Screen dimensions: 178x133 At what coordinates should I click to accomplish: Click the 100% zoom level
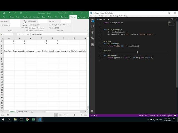(x=85, y=115)
